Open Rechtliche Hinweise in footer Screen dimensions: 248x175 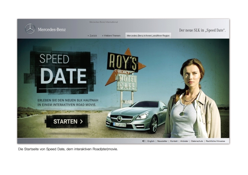216,141
